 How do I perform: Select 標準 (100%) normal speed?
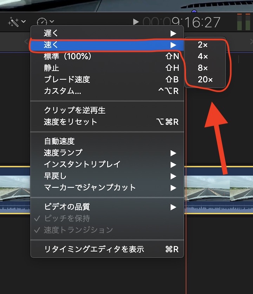pyautogui.click(x=107, y=56)
